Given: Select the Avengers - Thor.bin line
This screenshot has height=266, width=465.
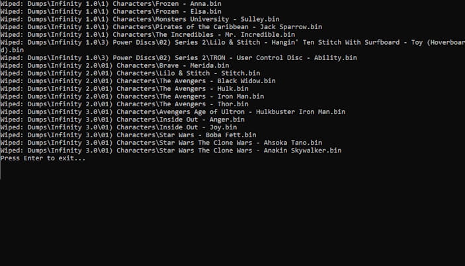Looking at the screenshot, I should [x=124, y=104].
